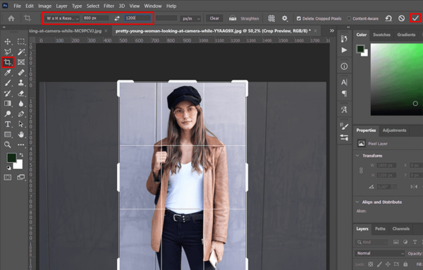Screen dimensions: 423x270
Task: Choose the Magic Wand tool
Action: (x=21, y=51)
